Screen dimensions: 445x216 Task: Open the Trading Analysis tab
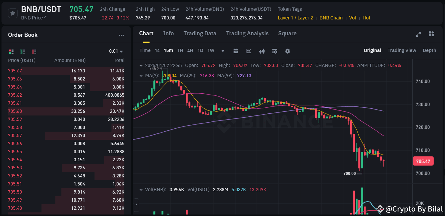click(247, 34)
